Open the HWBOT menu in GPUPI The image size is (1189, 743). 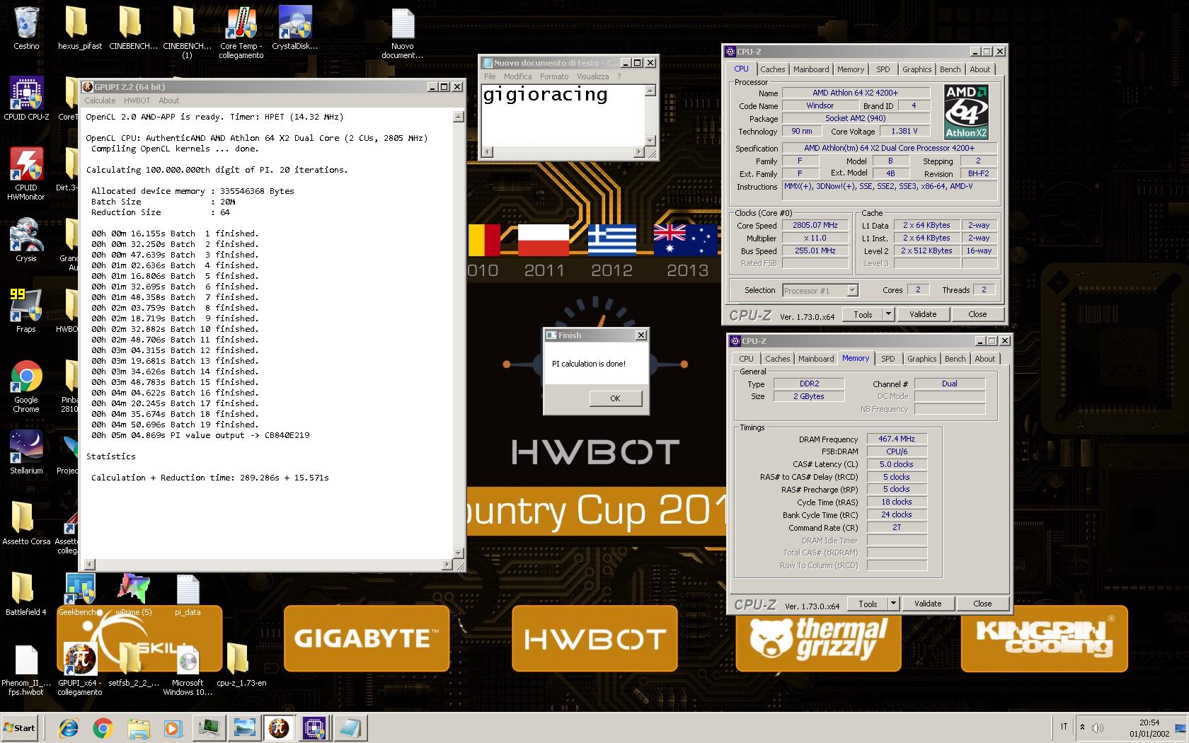(x=137, y=100)
